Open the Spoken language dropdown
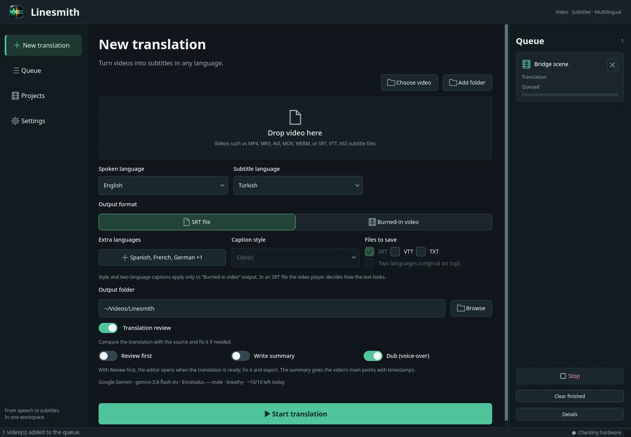631x437 pixels. coord(163,185)
